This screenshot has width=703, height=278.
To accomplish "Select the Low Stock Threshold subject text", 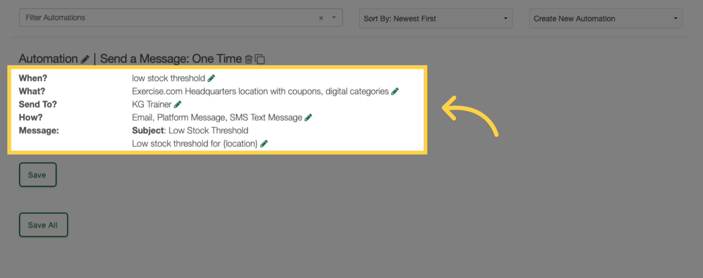I will pyautogui.click(x=208, y=131).
